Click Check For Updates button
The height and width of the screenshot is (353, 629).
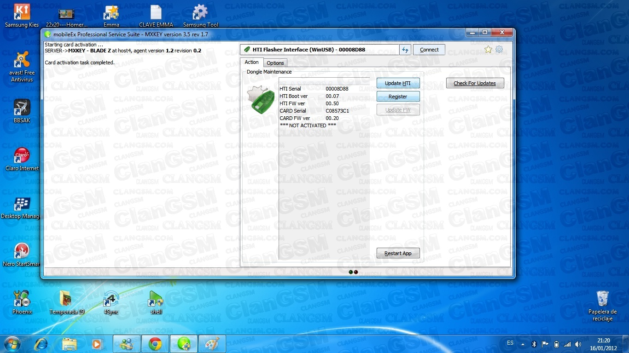[x=475, y=83]
